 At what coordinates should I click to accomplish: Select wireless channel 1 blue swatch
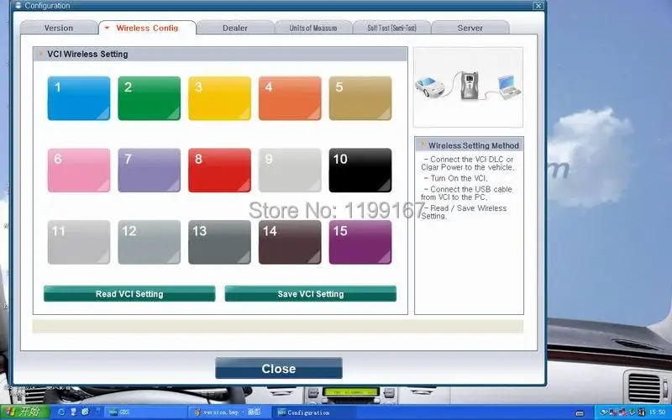tap(79, 98)
